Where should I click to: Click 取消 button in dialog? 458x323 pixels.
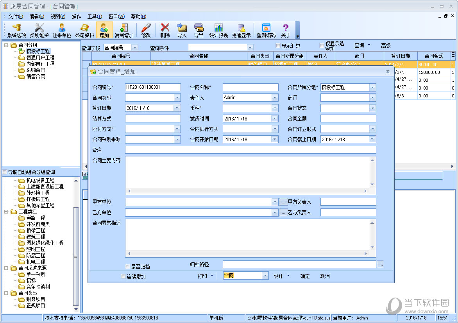[325, 276]
